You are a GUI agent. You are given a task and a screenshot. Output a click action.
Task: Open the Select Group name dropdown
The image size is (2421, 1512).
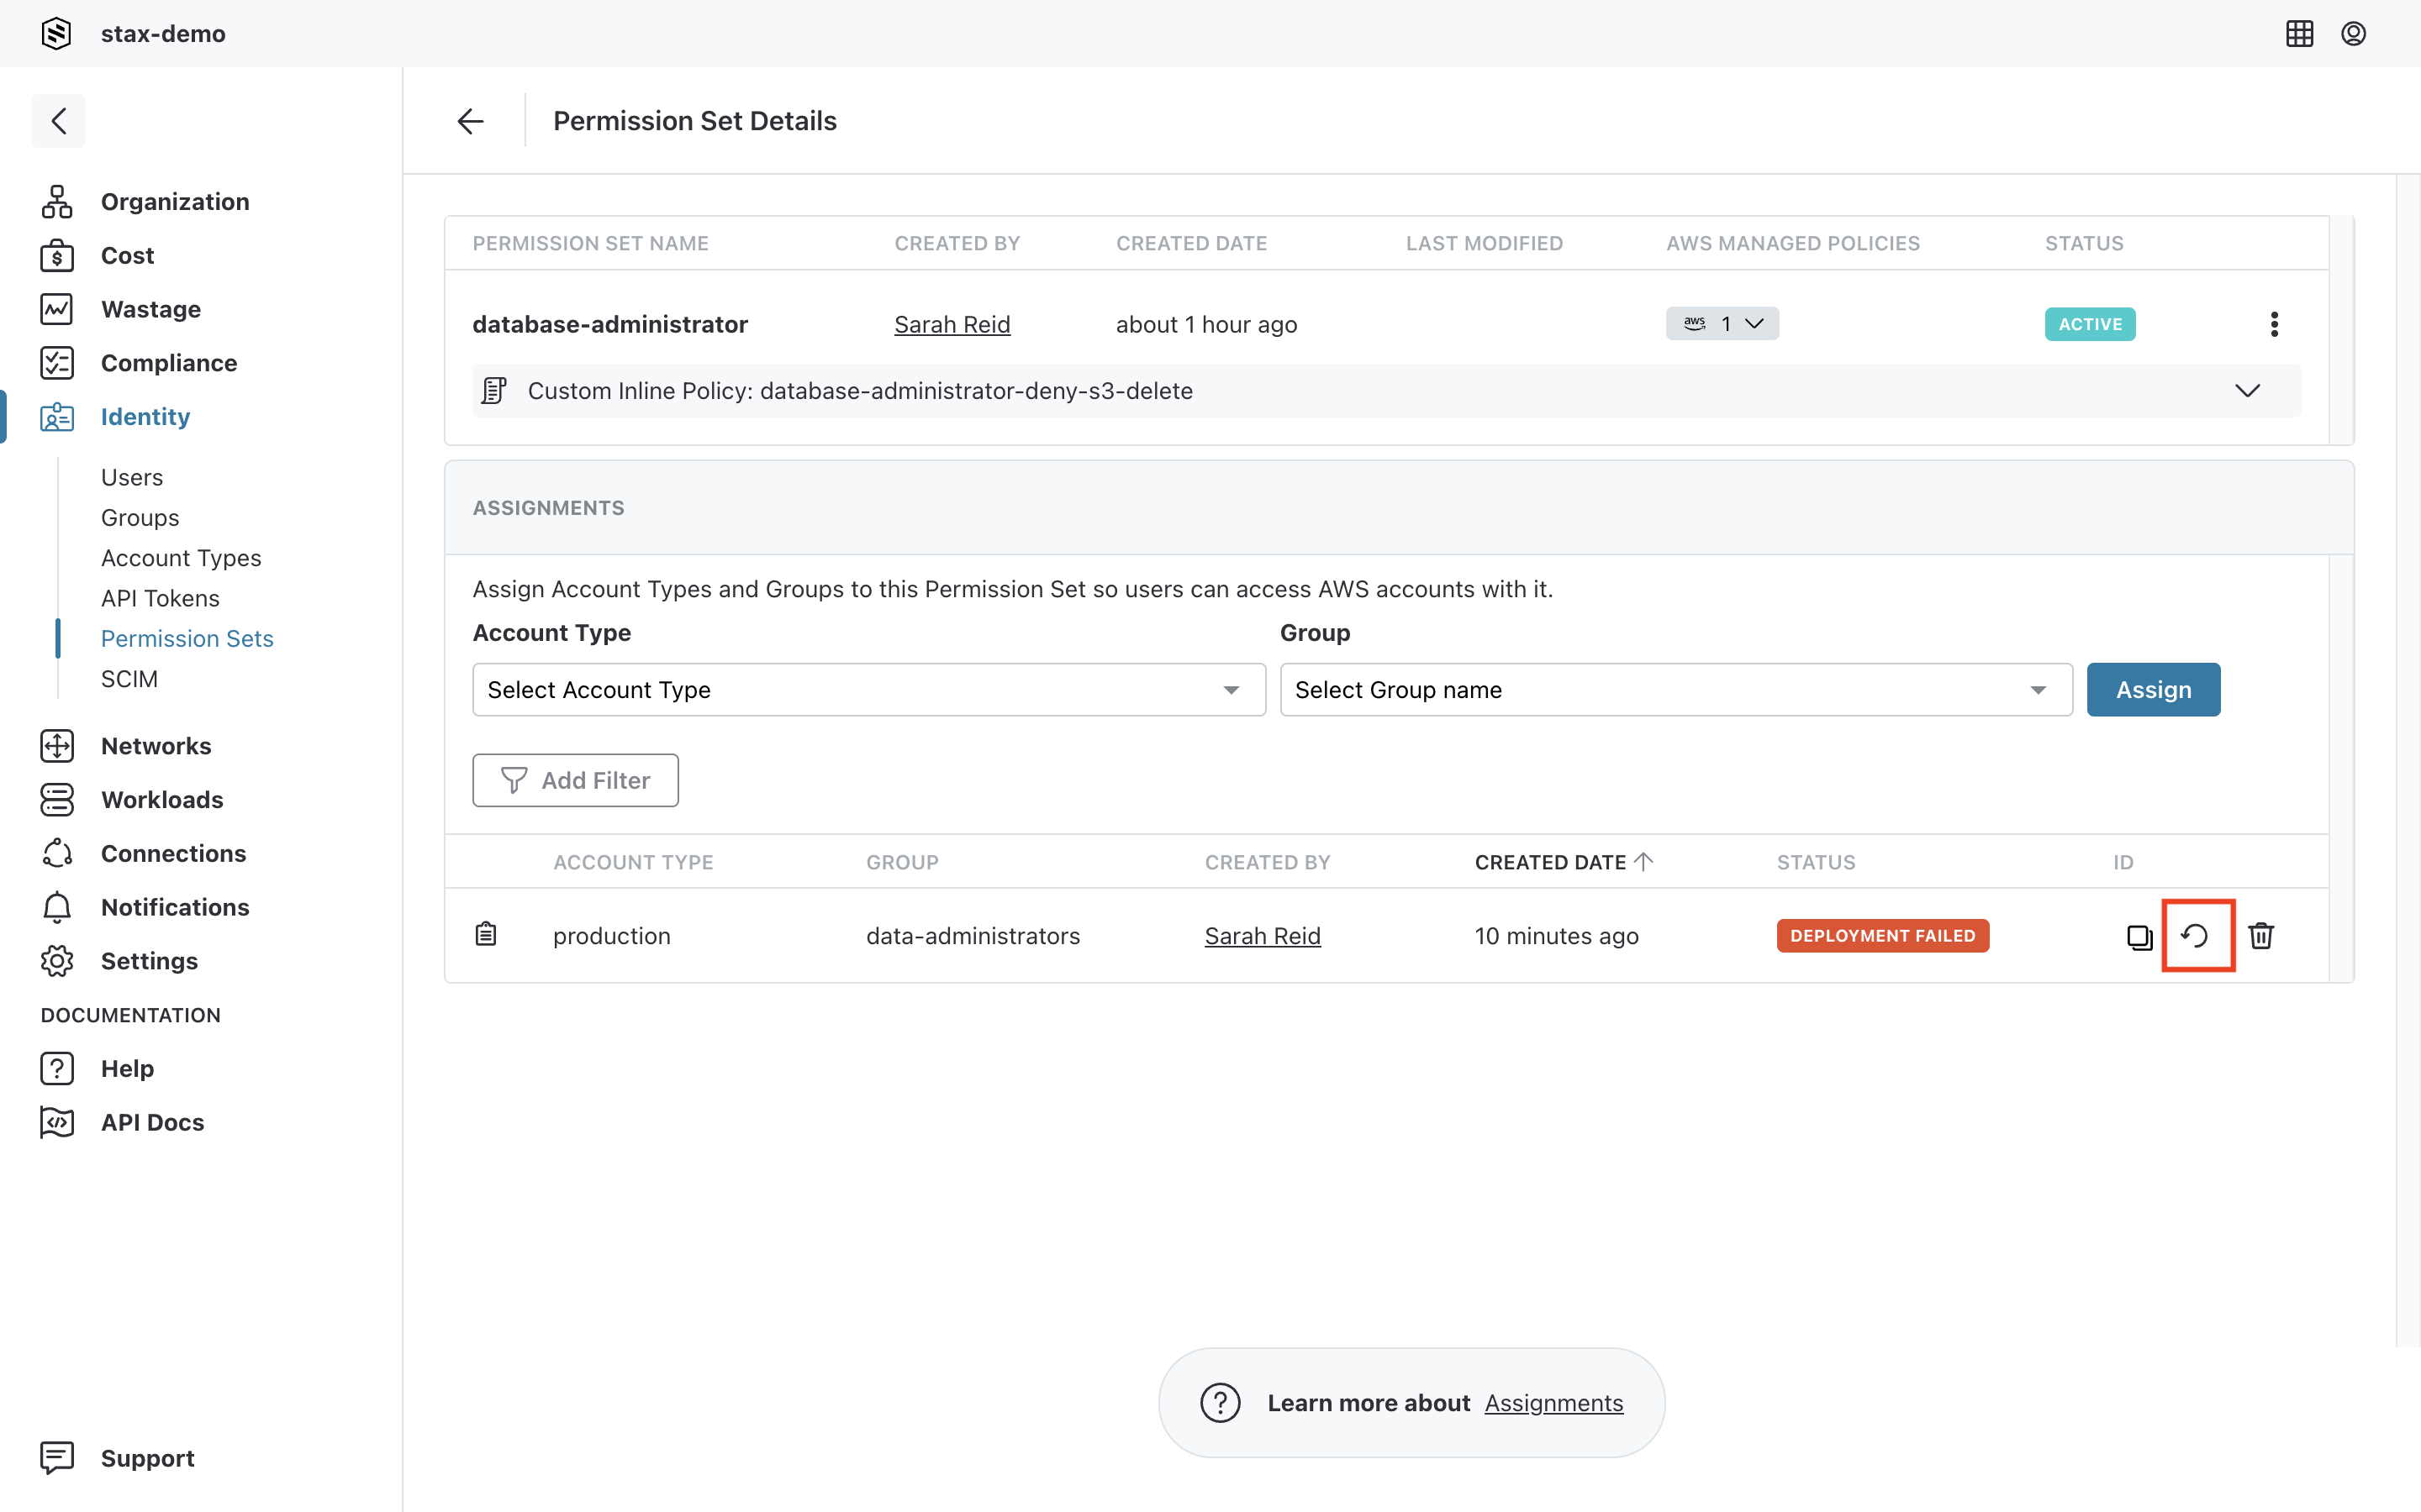tap(1675, 690)
